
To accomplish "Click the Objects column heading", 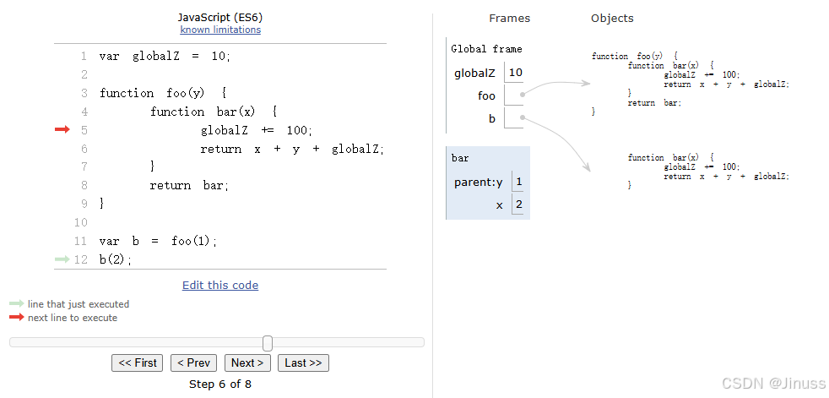I will pyautogui.click(x=612, y=19).
